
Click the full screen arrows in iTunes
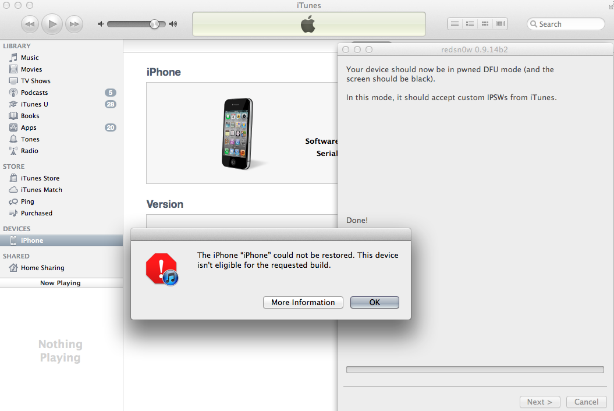pos(611,5)
